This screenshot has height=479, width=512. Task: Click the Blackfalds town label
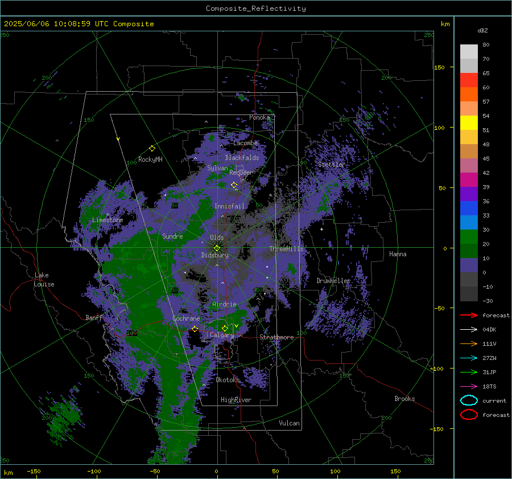click(x=242, y=158)
